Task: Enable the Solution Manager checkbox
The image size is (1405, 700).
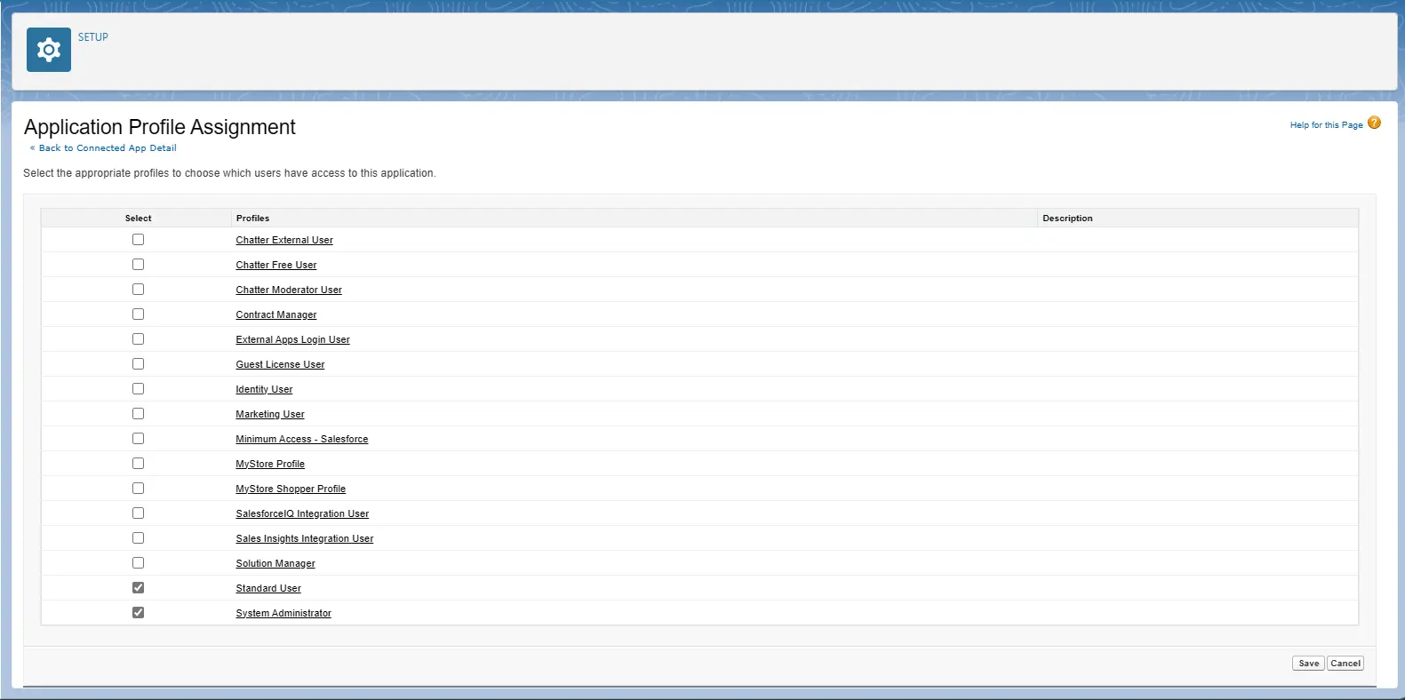Action: [138, 562]
